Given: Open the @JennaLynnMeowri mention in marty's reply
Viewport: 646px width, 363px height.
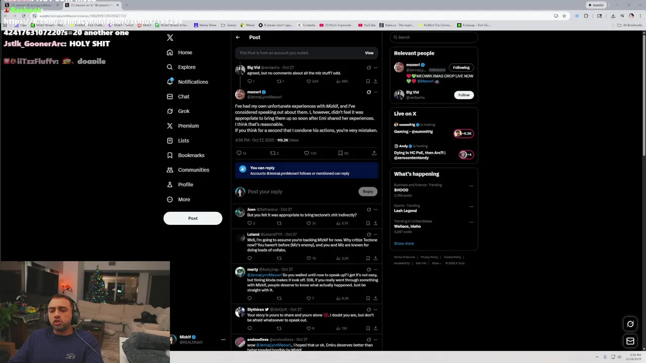Looking at the screenshot, I should [x=264, y=275].
